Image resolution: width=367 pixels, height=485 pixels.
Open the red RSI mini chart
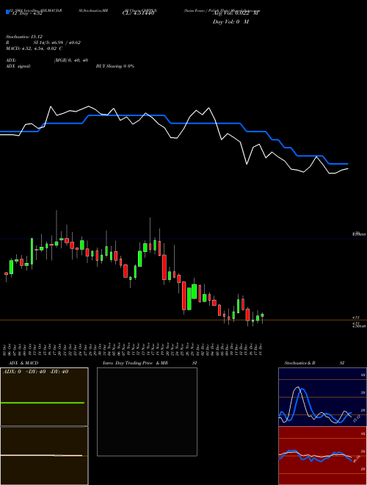tap(322, 456)
